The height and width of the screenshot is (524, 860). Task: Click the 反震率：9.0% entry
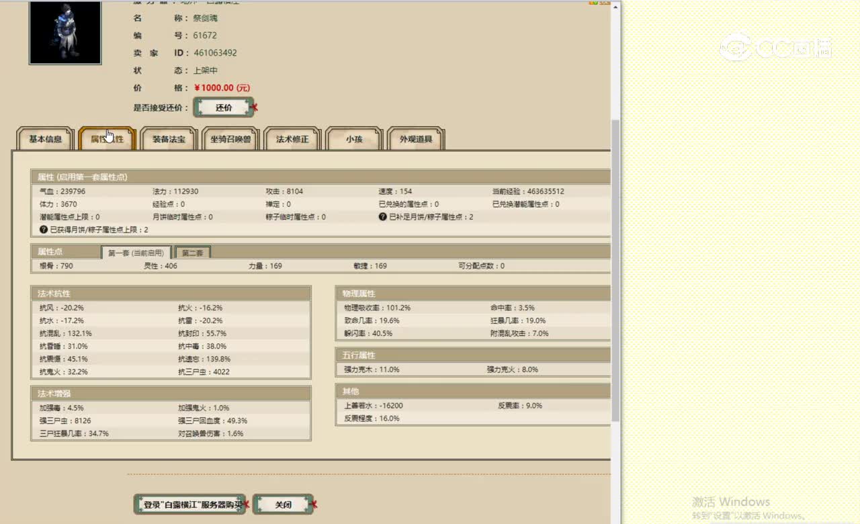pyautogui.click(x=520, y=406)
